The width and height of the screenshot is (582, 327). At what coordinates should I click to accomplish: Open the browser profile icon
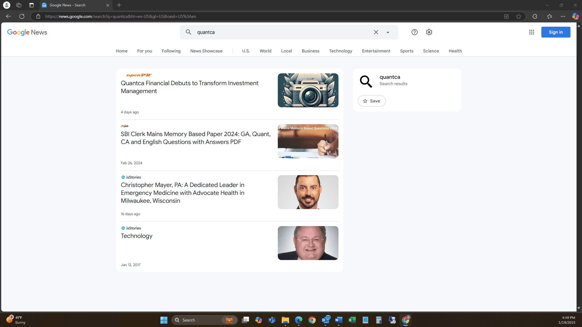[x=7, y=5]
